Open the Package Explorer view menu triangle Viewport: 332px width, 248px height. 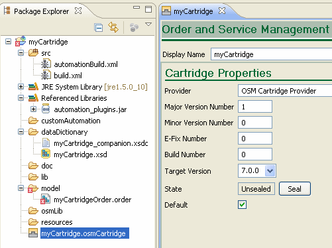point(148,25)
